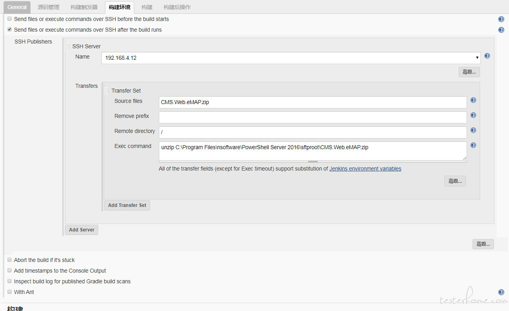The width and height of the screenshot is (509, 311).
Task: Click into the Remote directory input field
Action: [313, 133]
